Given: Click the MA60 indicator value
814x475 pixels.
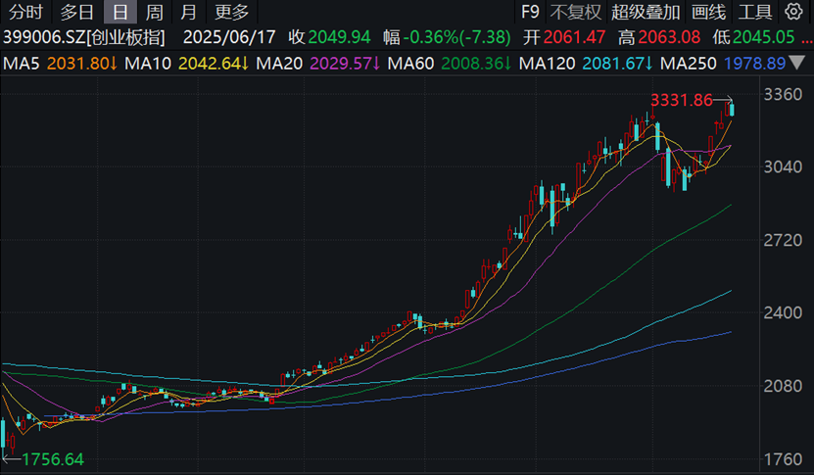Looking at the screenshot, I should [x=476, y=63].
